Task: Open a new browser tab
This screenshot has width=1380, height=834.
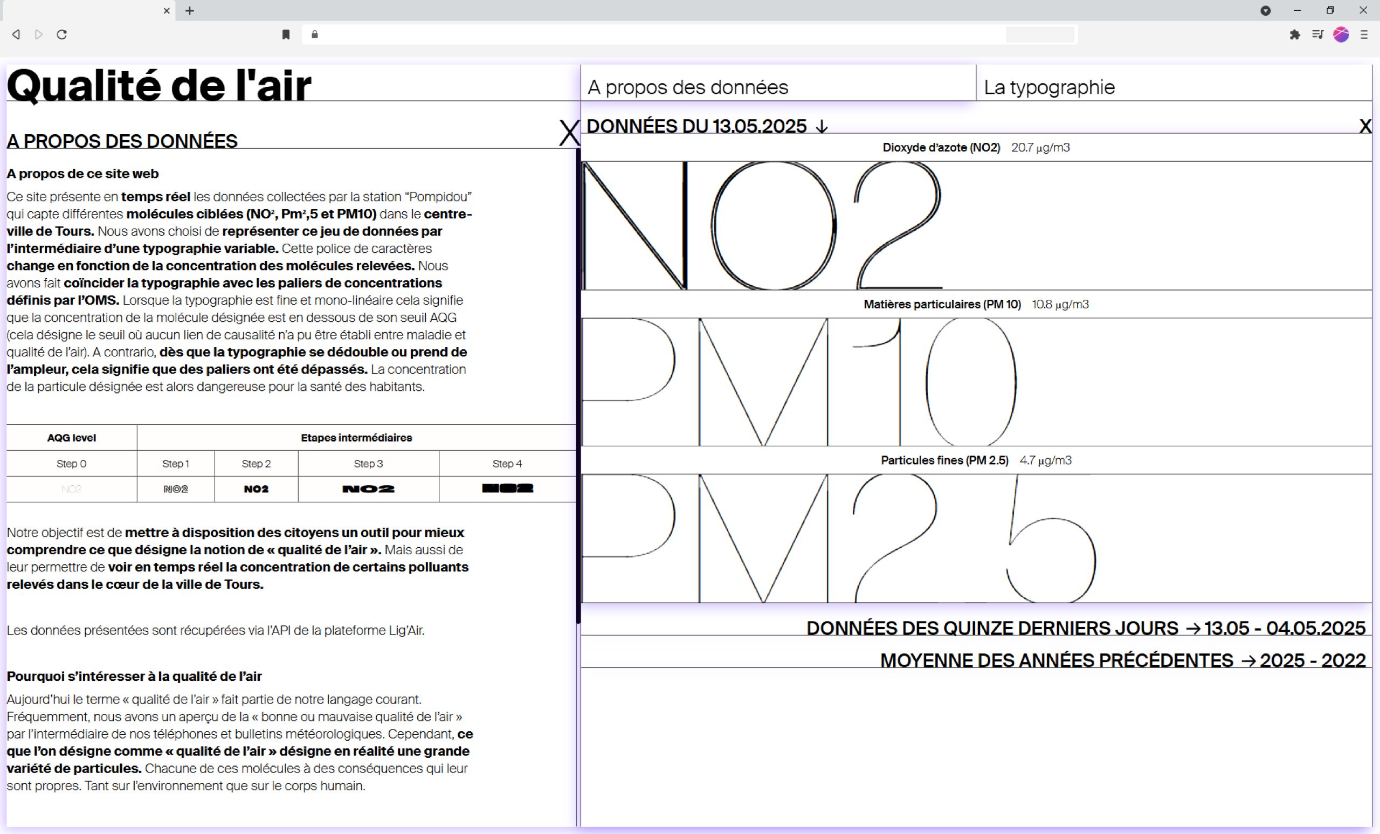Action: tap(190, 11)
